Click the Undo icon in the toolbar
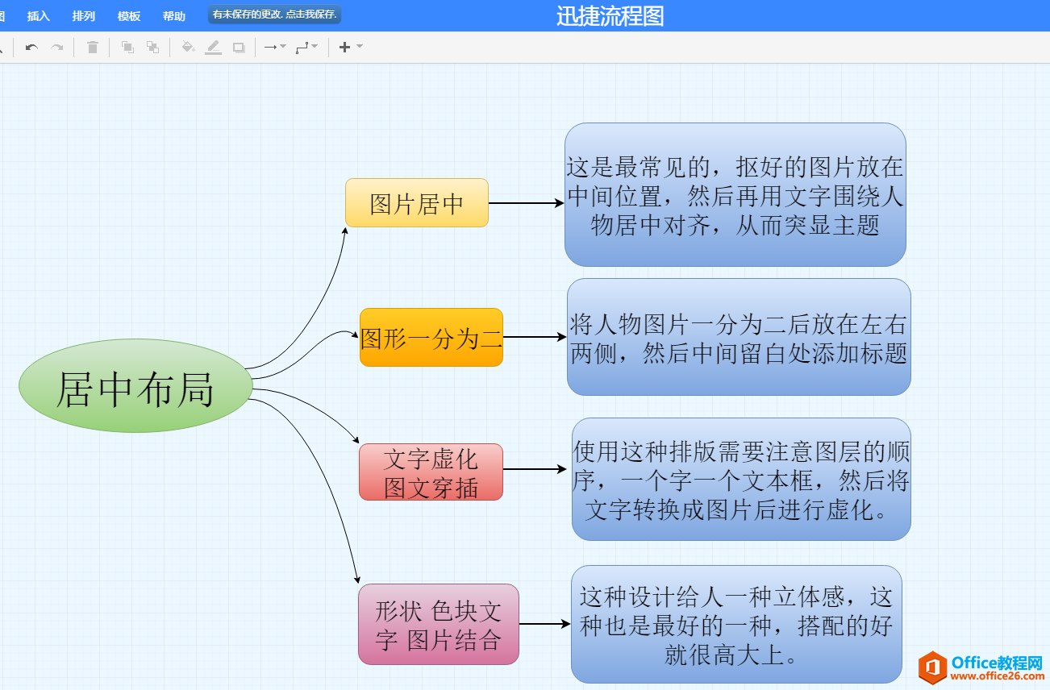Screen dimensions: 1050x690 pyautogui.click(x=31, y=47)
